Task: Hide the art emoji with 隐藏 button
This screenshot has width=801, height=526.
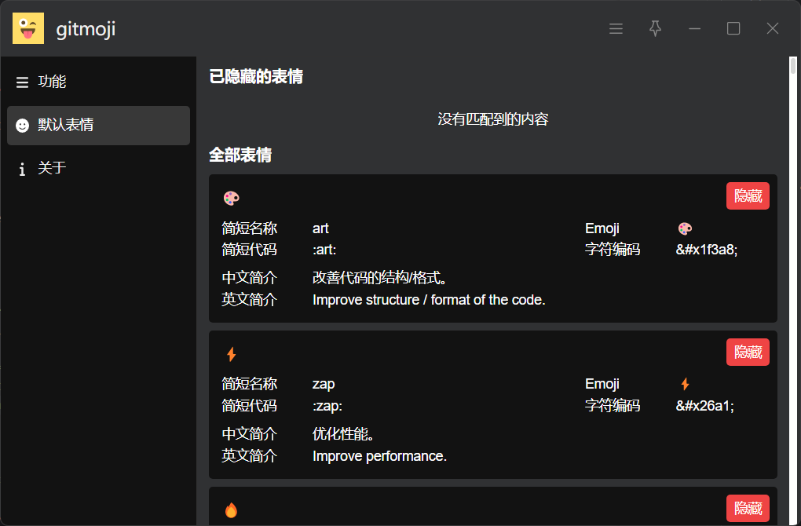Action: (x=748, y=196)
